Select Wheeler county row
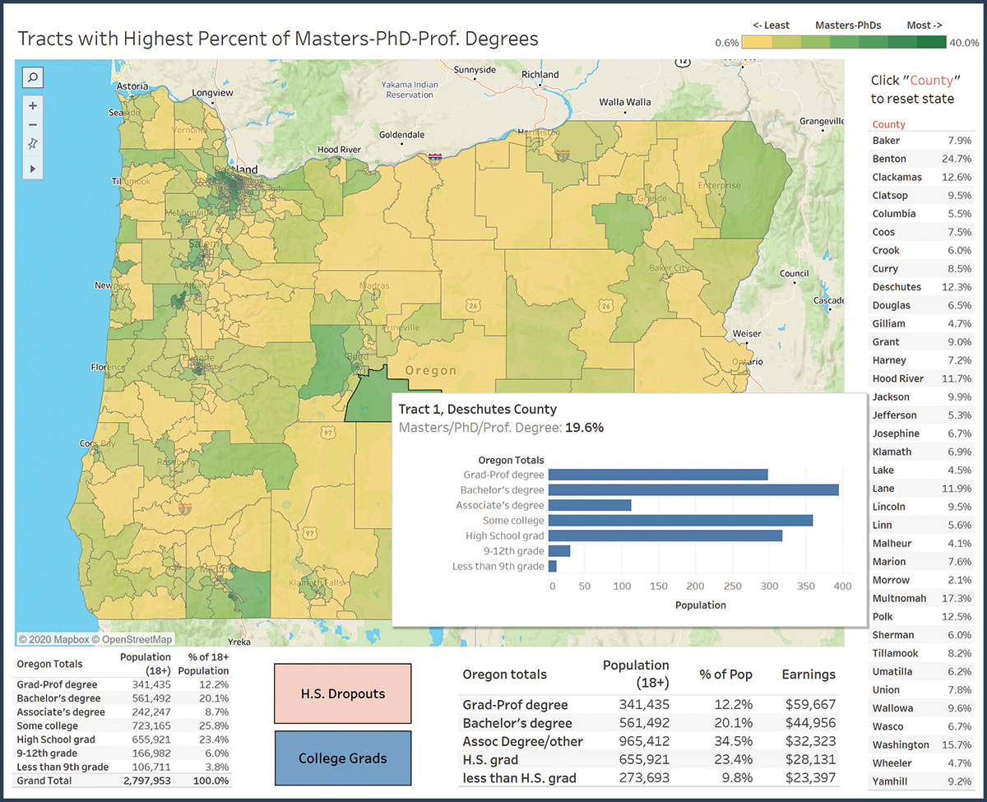This screenshot has width=987, height=802. (x=922, y=763)
